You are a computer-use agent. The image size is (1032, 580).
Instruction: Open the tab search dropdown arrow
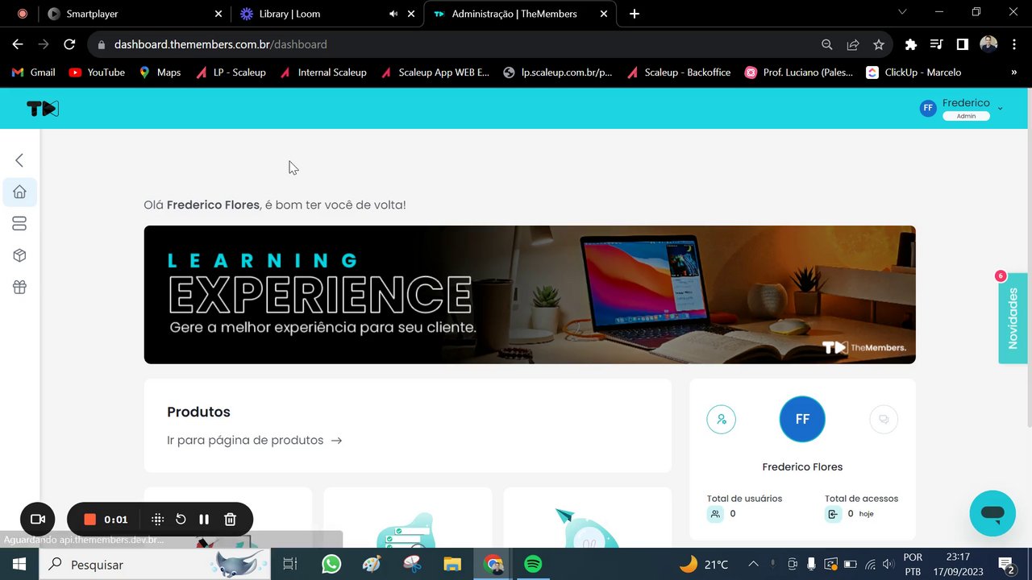pyautogui.click(x=902, y=12)
